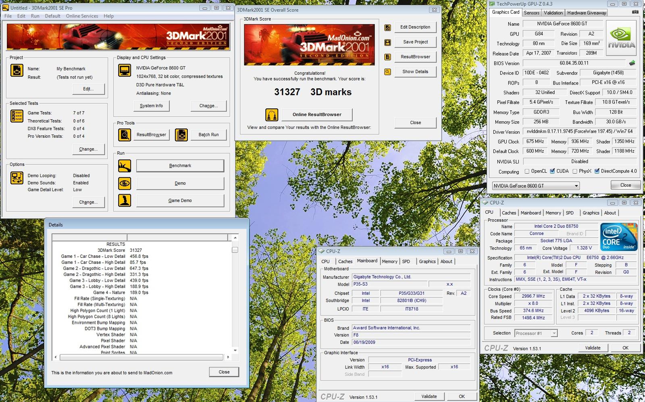This screenshot has width=645, height=402.
Task: Switch to the Hardware Giveaway tab in GPU-Z
Action: 587,13
